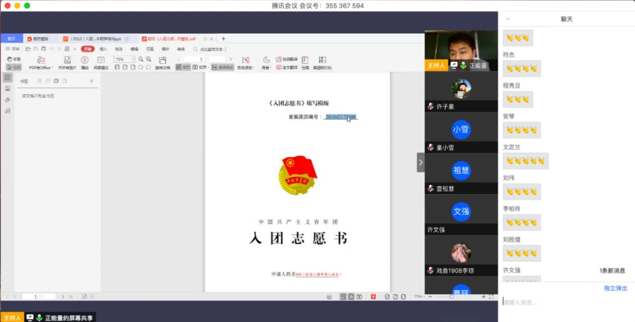Toggle 双页 two-page view

[x=200, y=67]
